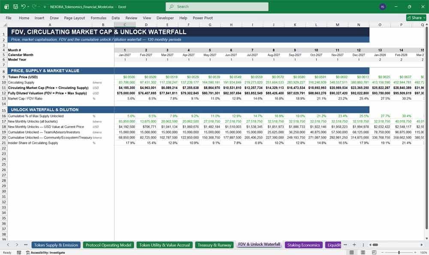Click the zoom out minus button
Screen dimensions: 429x255
pos(383,252)
